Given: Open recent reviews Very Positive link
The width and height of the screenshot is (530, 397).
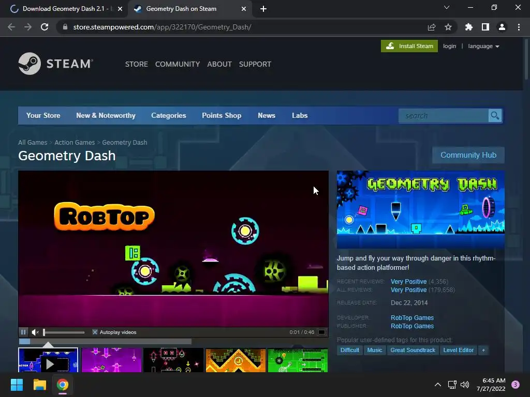Looking at the screenshot, I should 409,282.
